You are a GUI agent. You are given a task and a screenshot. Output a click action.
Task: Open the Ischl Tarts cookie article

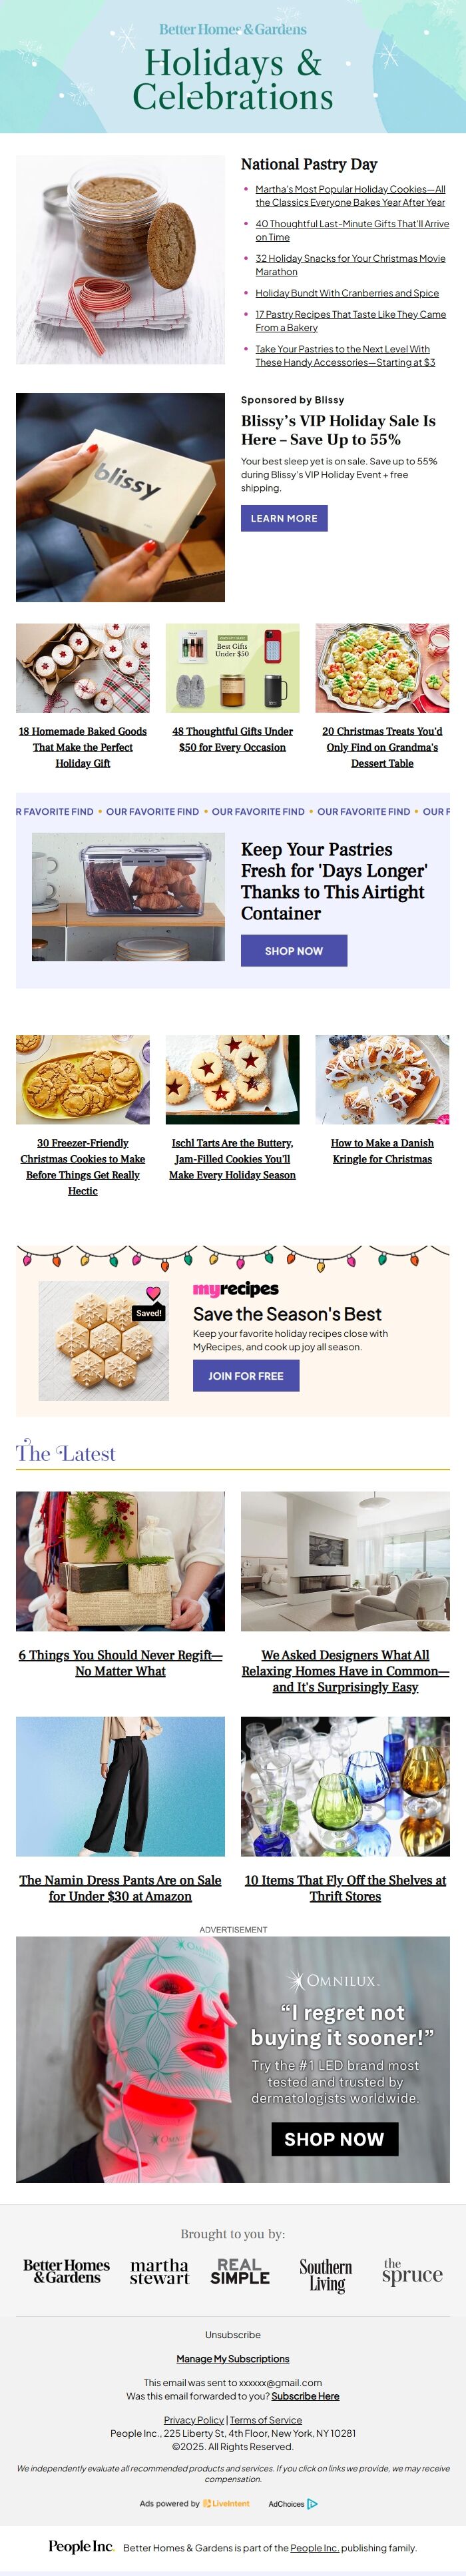pos(232,1159)
